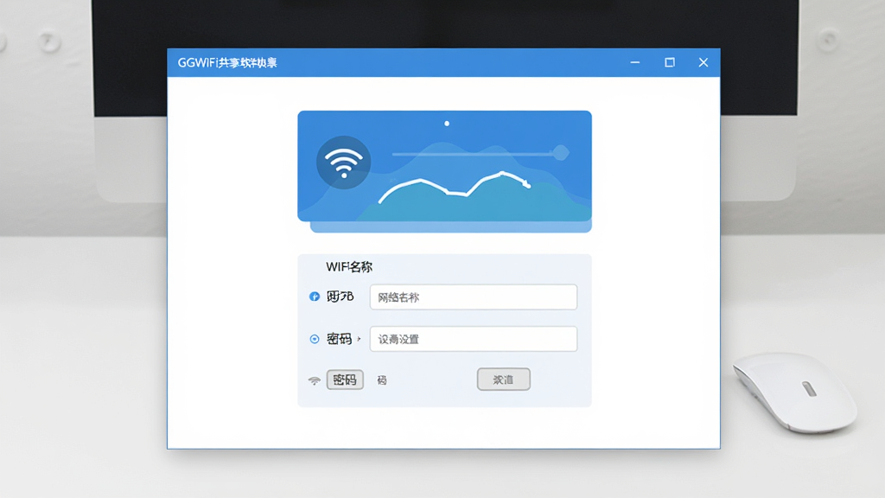This screenshot has height=498, width=885.
Task: Close the GGWiFi window
Action: click(704, 62)
